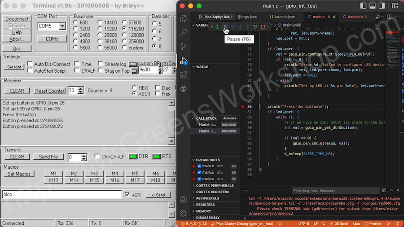Viewport: 404px width, 227px height.
Task: Collapse the BREAKPOINTS section
Action: pos(193,160)
